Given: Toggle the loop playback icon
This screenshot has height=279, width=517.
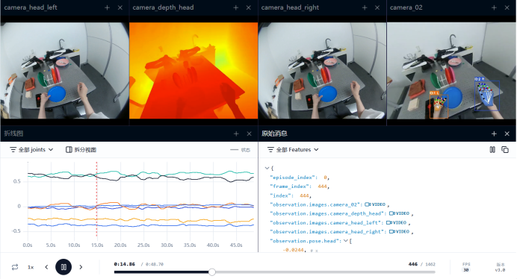Looking at the screenshot, I should coord(15,267).
